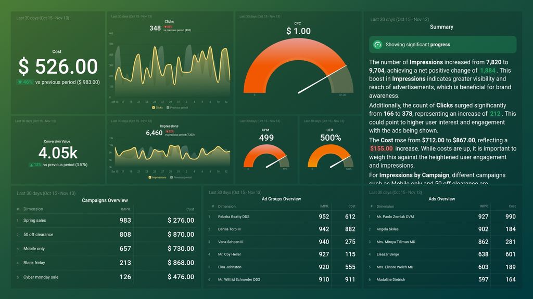Viewport: 533px width, 299px height.
Task: Open the date range label on Campaigns Overview
Action: pos(46,193)
